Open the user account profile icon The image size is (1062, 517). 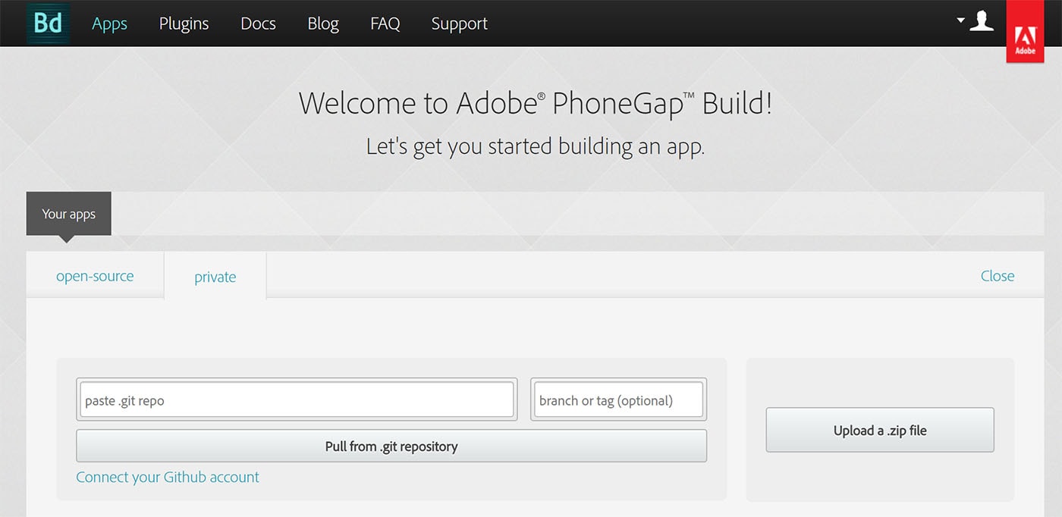982,20
